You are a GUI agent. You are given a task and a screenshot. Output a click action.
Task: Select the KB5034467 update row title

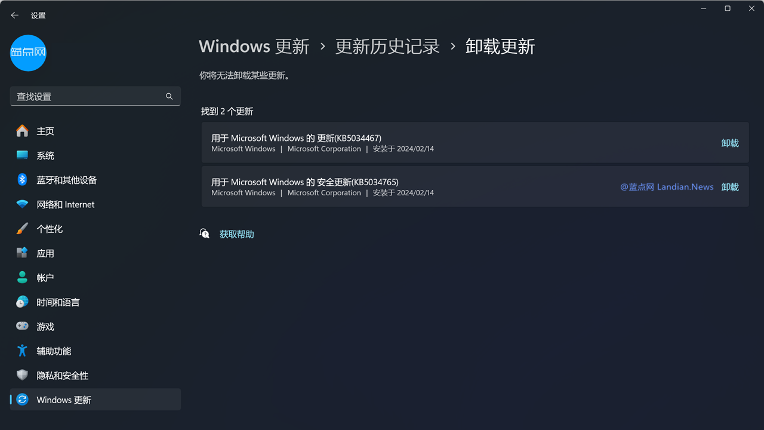tap(296, 138)
